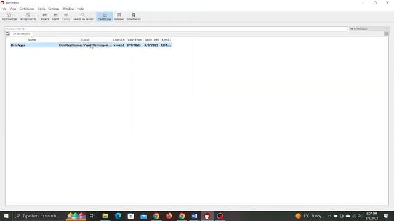Screen dimensions: 394x221
Task: Click the Key-ID cell starting CD4
Action: pyautogui.click(x=166, y=45)
